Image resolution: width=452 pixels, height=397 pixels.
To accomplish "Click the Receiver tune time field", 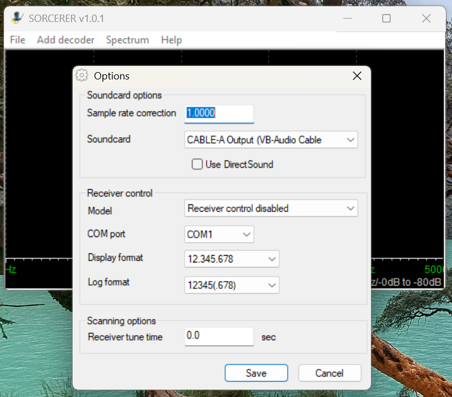I will pos(220,336).
